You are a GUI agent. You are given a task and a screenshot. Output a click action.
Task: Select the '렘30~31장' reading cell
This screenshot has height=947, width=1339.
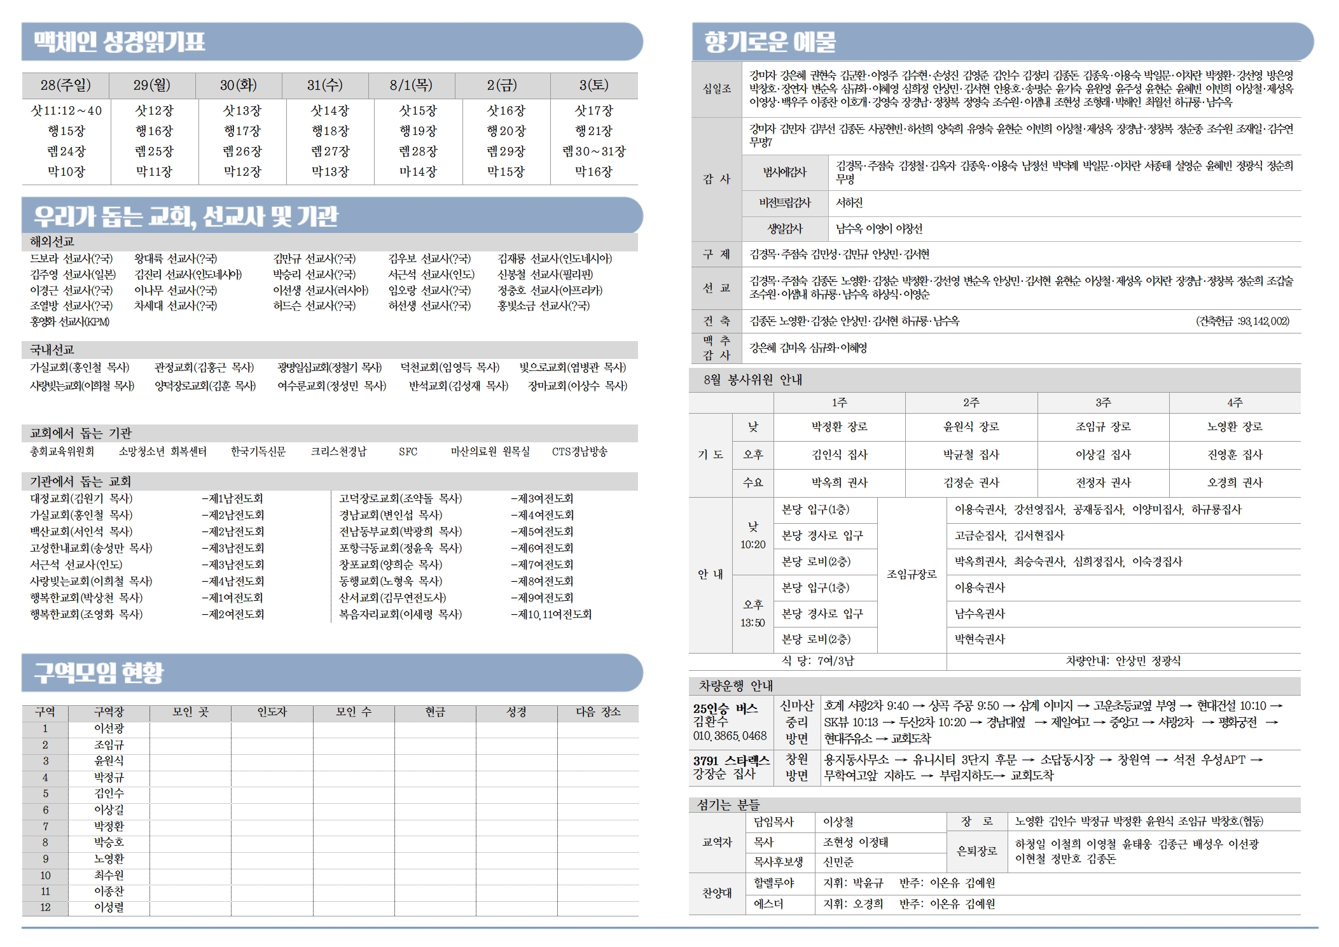tap(593, 151)
